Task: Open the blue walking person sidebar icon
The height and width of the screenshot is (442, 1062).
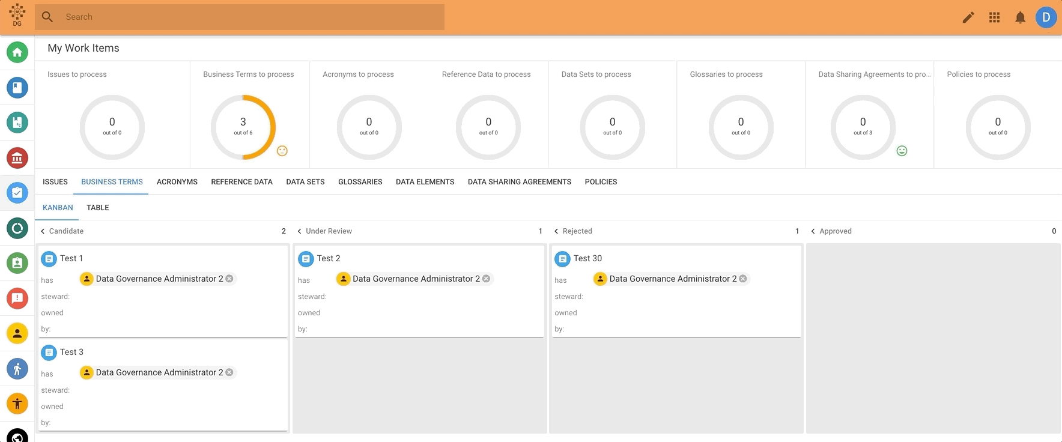Action: coord(17,369)
